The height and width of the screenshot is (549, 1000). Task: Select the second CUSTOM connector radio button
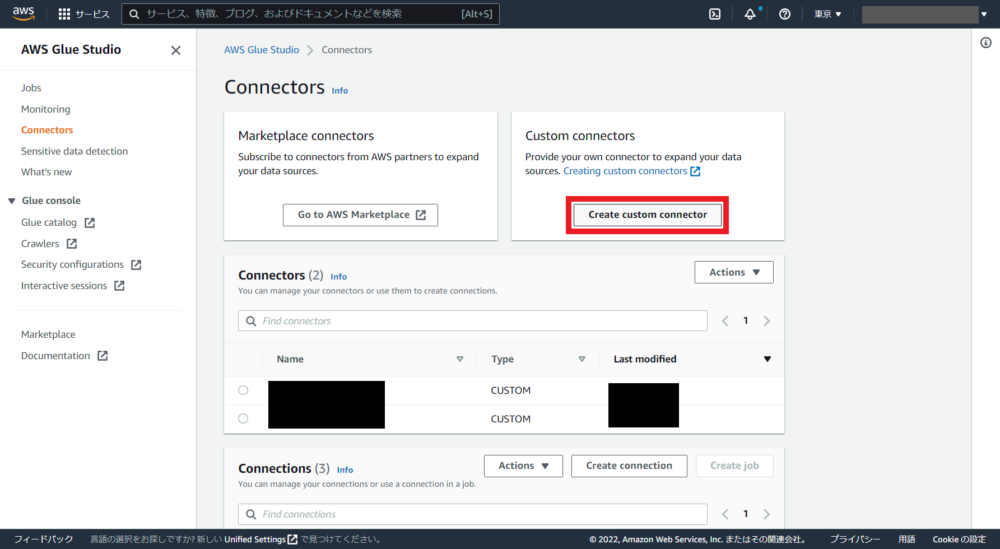243,418
